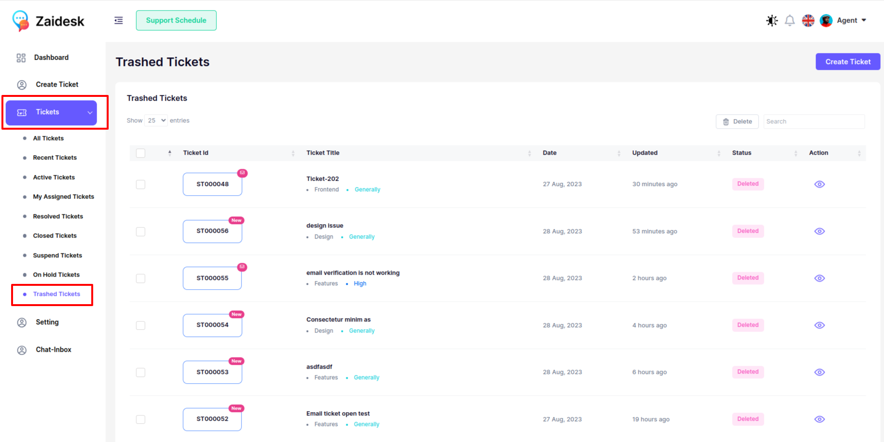
Task: Check the select-all checkbox in table header
Action: coord(140,153)
